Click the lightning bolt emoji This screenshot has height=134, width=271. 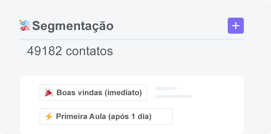coord(49,117)
